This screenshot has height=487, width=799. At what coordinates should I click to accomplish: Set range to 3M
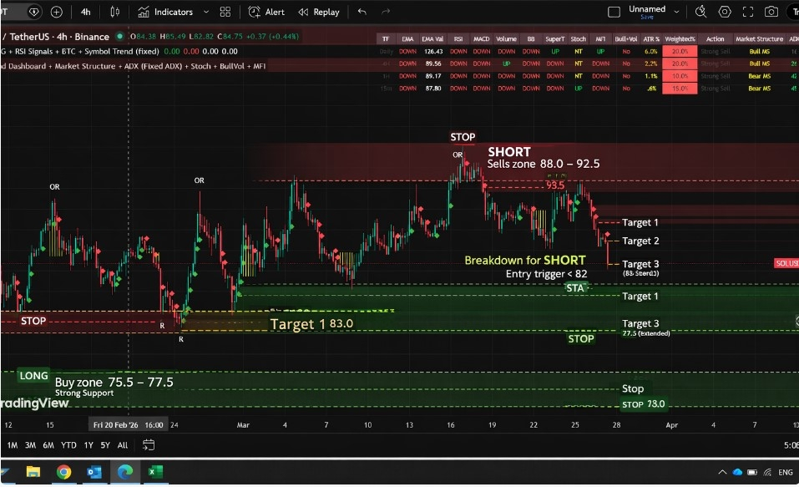point(31,445)
